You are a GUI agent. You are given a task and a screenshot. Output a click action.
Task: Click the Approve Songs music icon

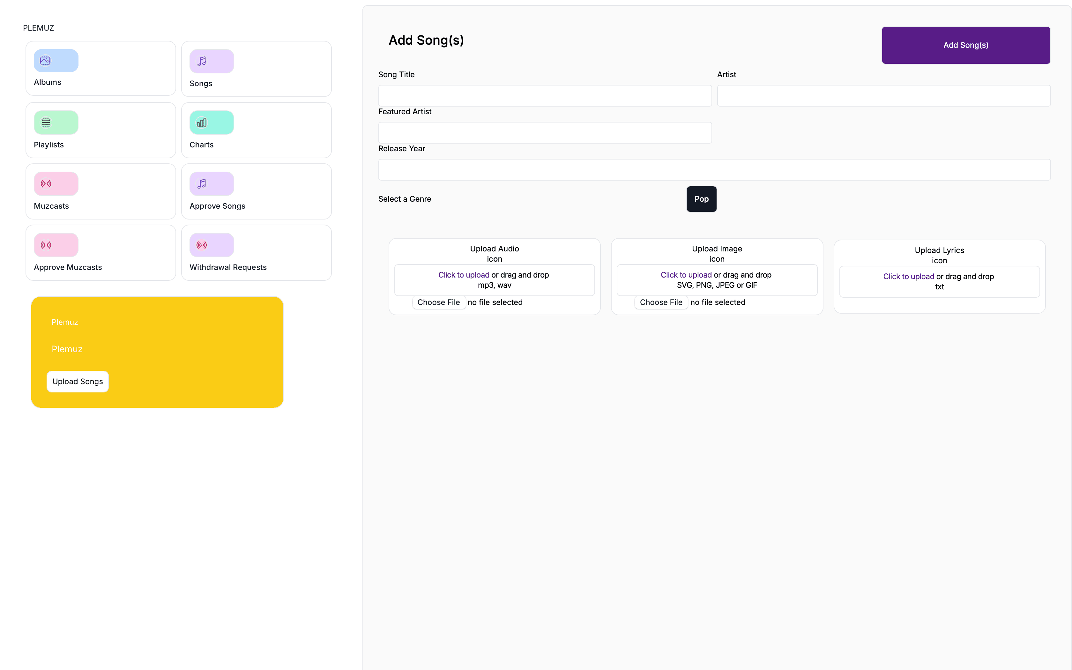pos(202,183)
